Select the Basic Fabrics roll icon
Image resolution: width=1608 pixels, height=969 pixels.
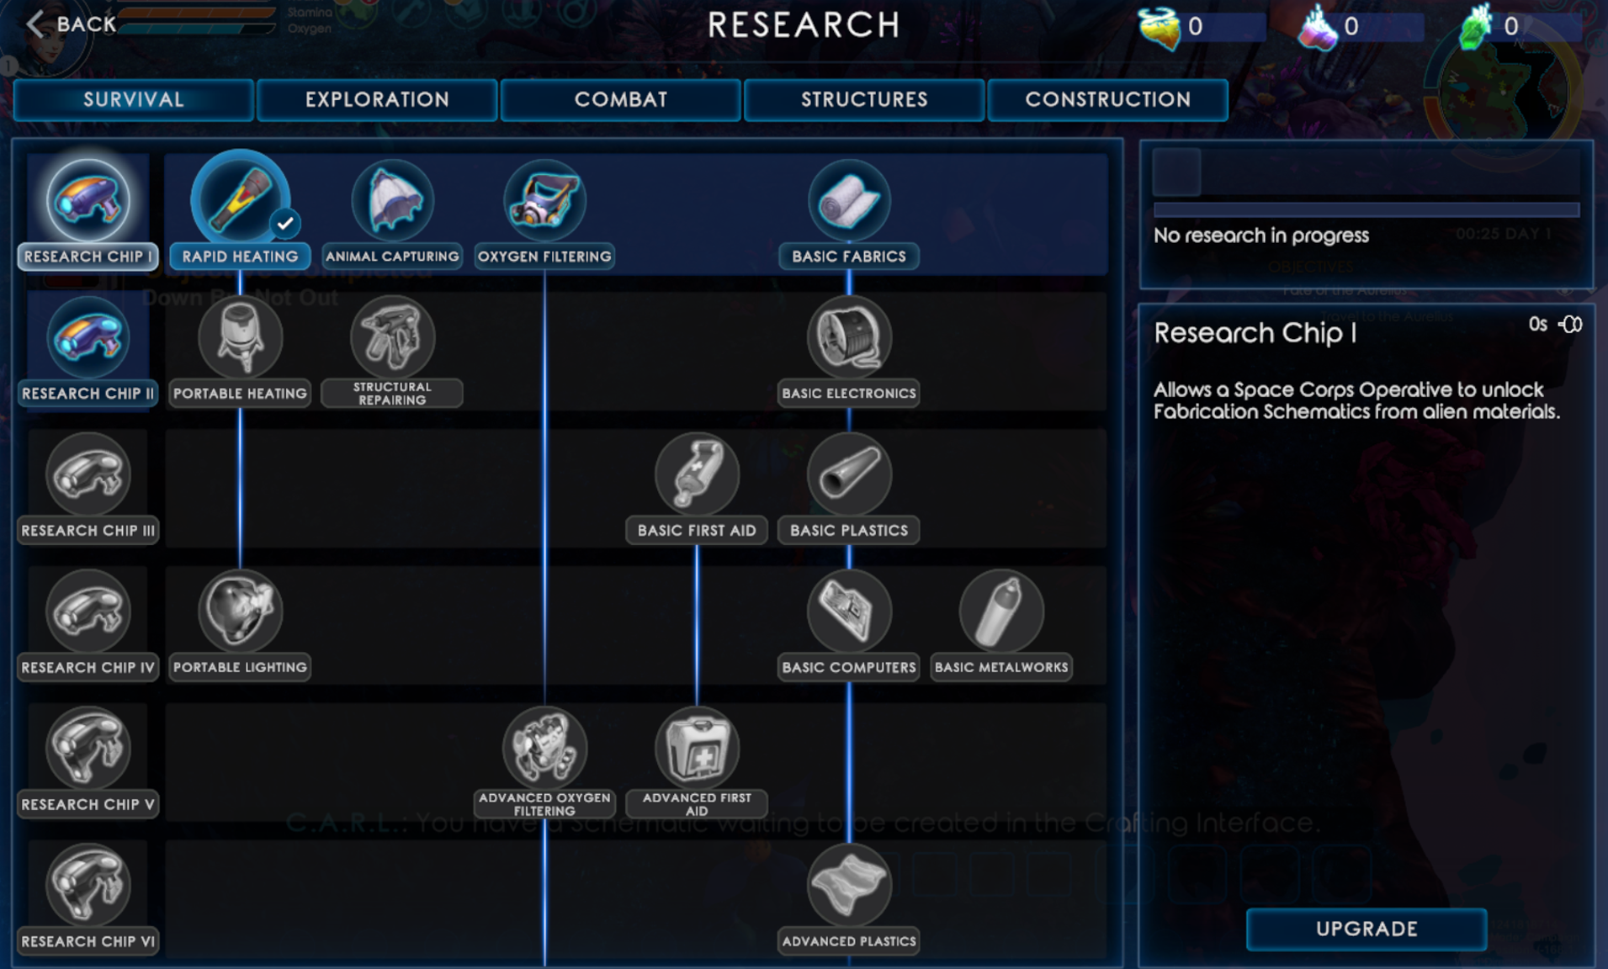[x=849, y=200]
